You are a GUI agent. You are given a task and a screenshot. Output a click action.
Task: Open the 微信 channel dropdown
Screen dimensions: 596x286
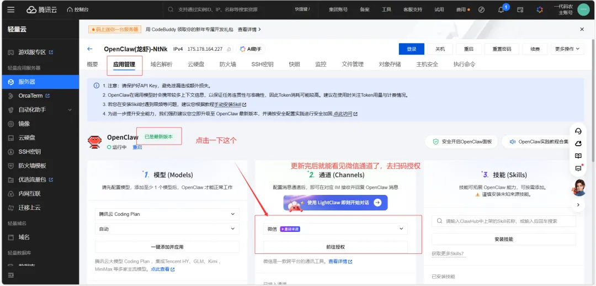point(336,229)
